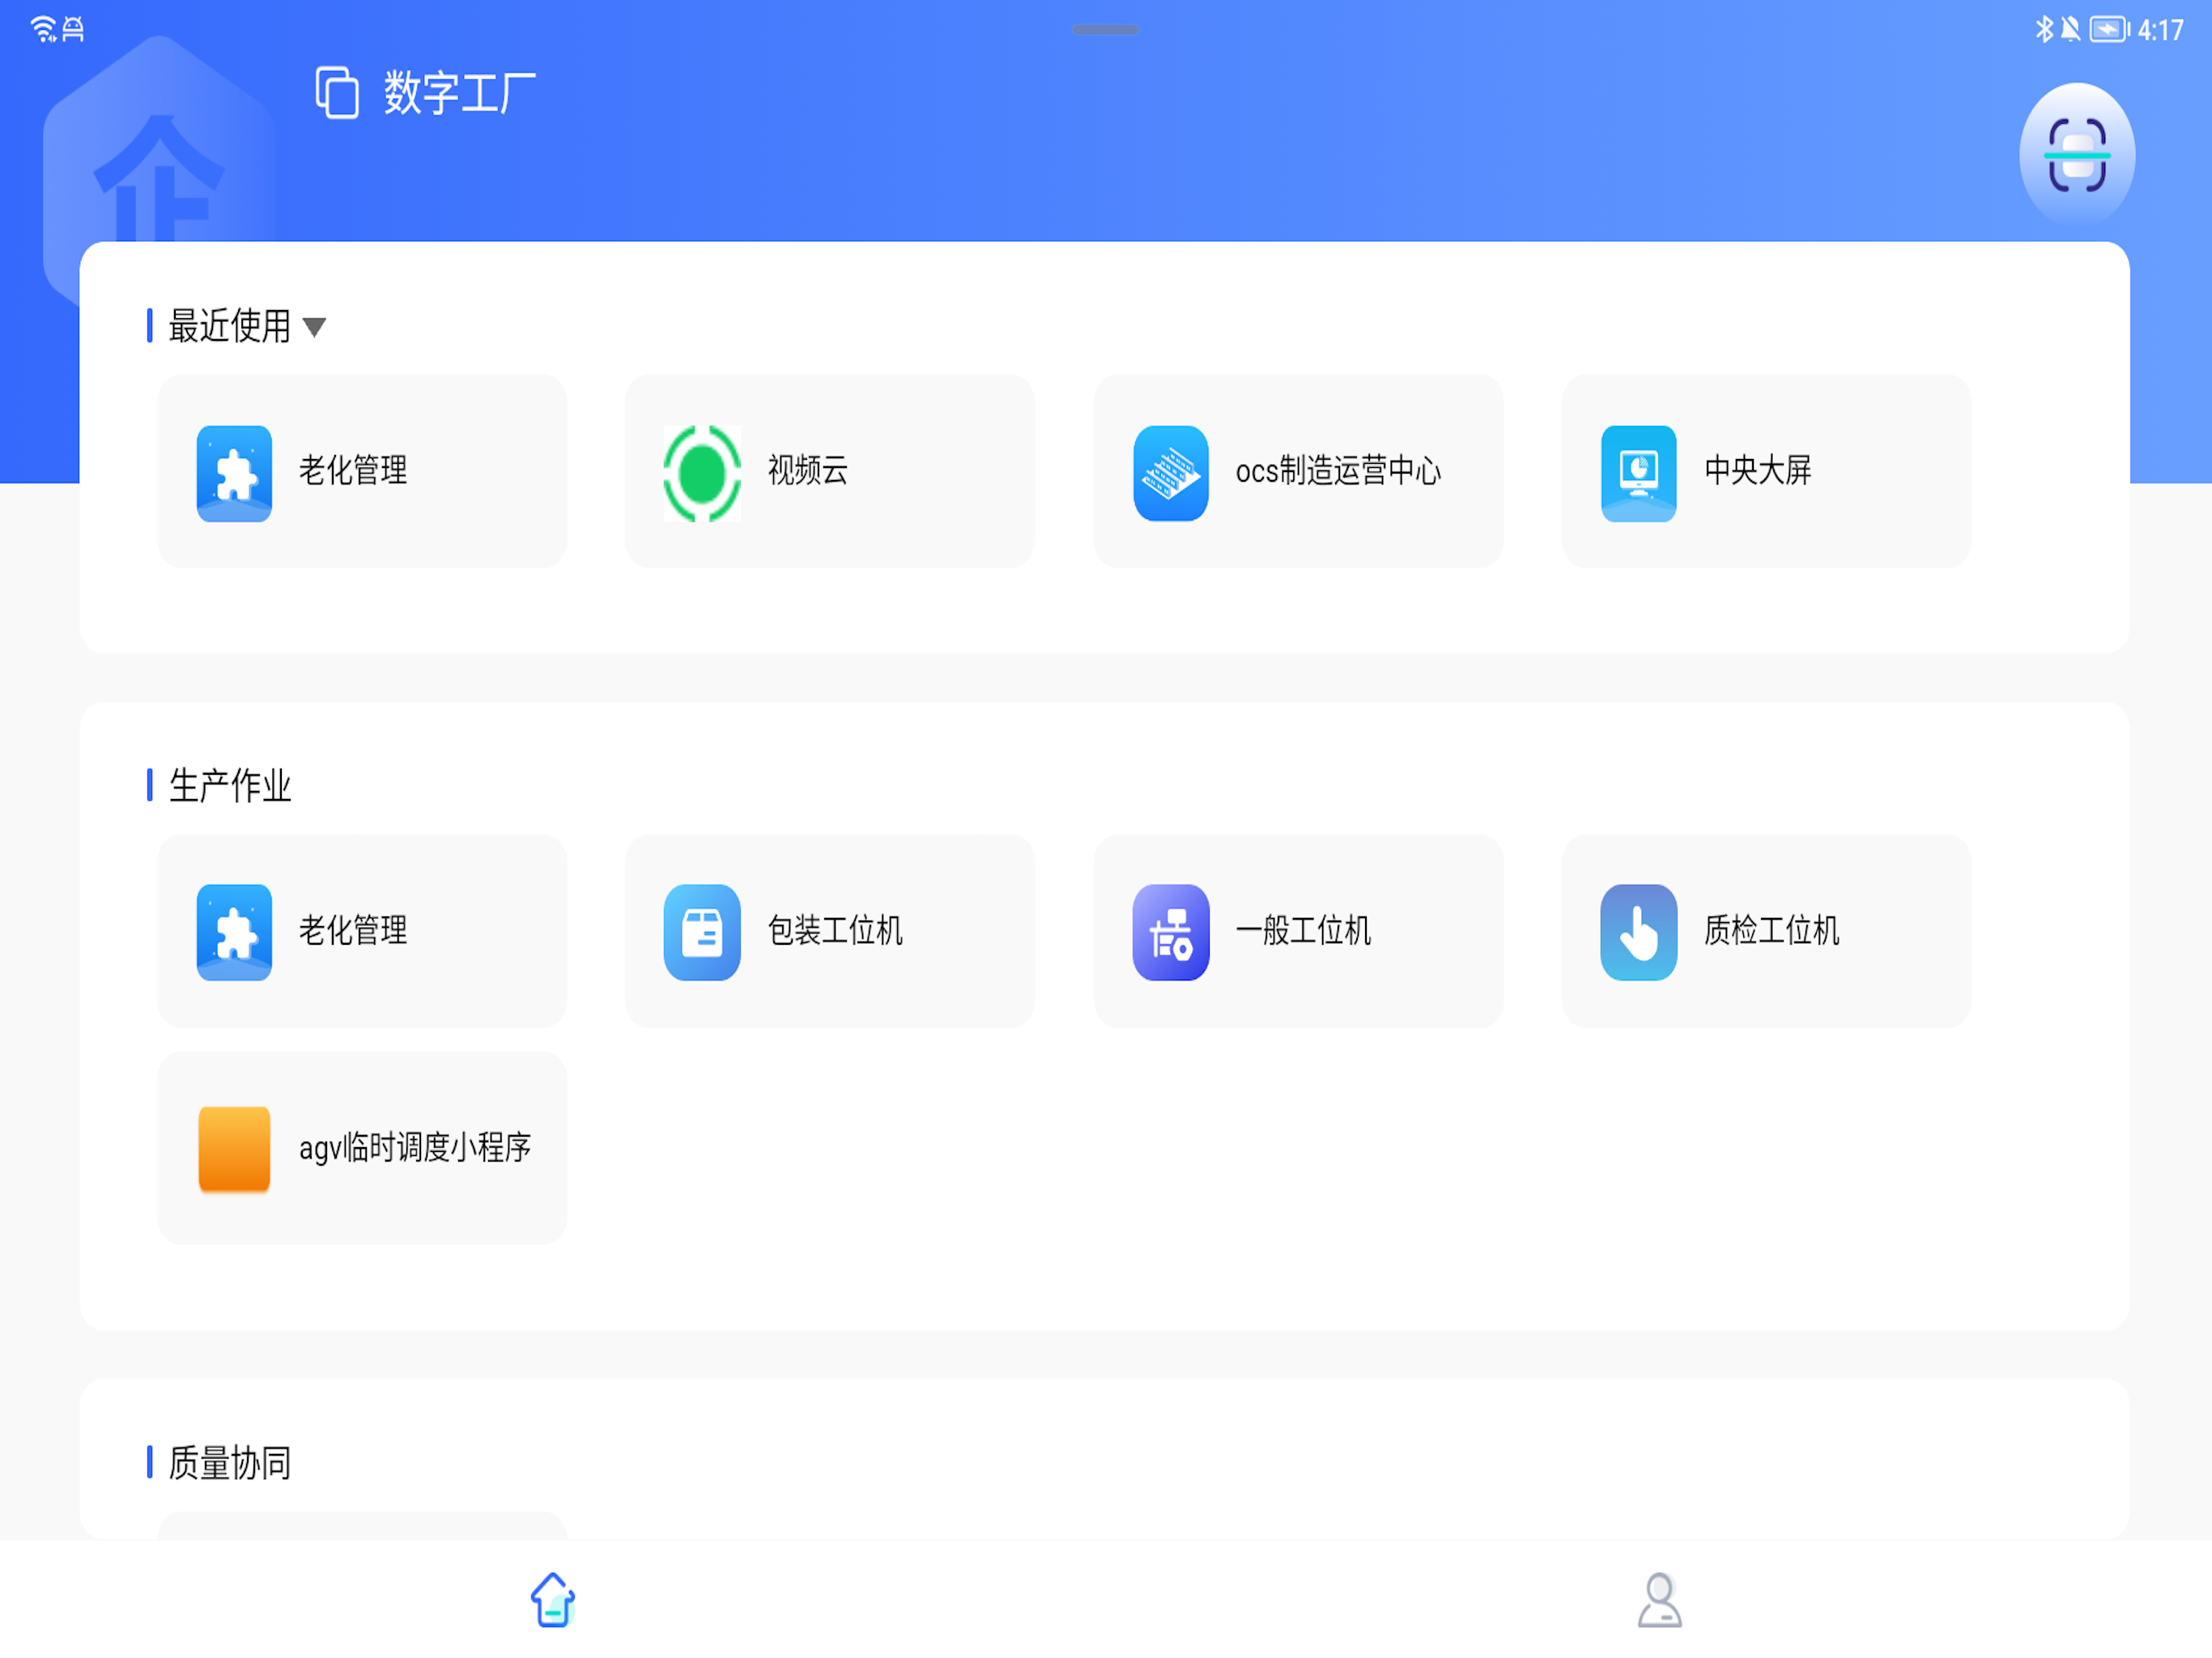Open 老化管理 icon under 生产作业
Screen dimensions: 2212x1658
tap(234, 932)
